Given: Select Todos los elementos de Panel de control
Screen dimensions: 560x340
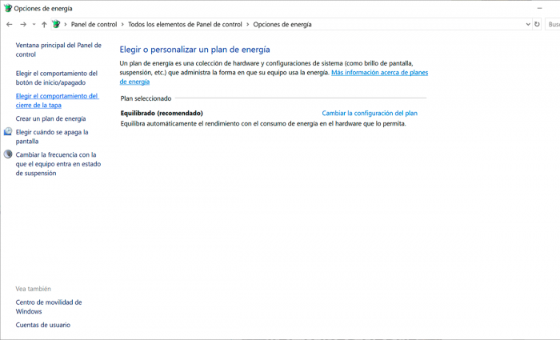Looking at the screenshot, I should 185,24.
